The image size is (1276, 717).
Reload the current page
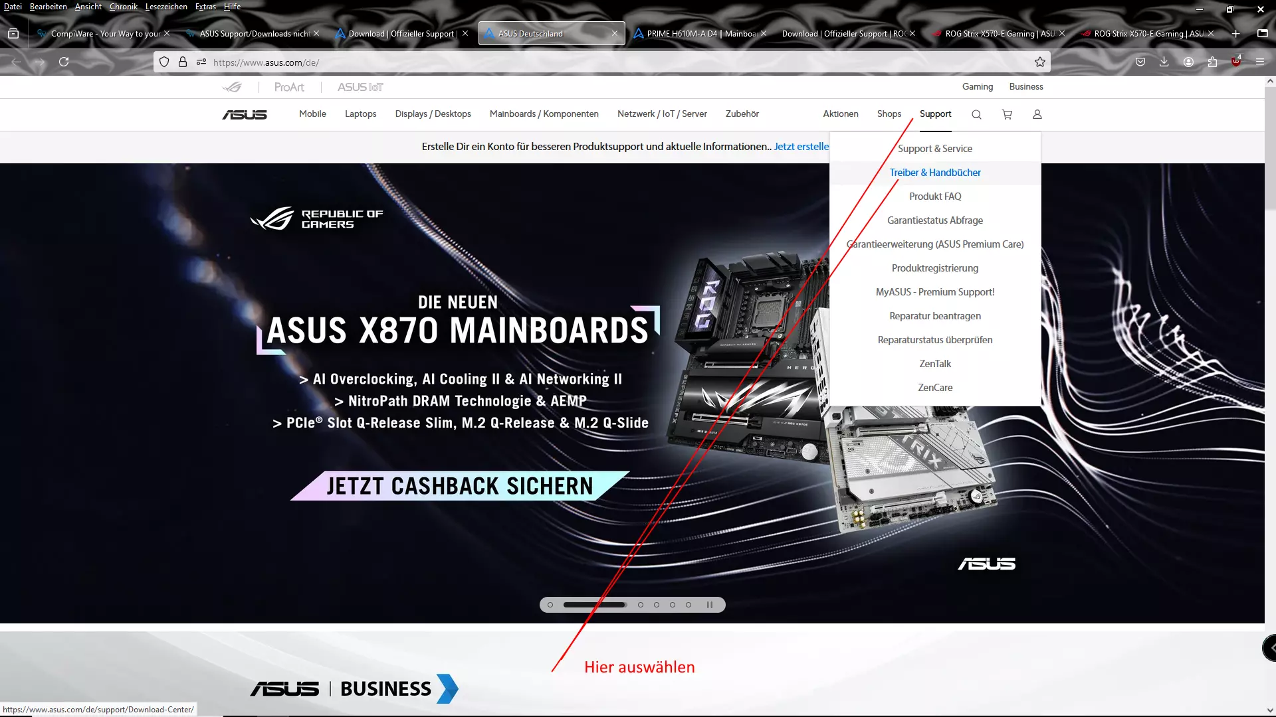tap(64, 62)
